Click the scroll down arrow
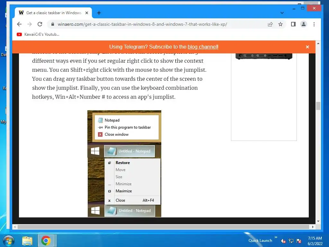Screen dimensions: 329x247 click(x=318, y=221)
